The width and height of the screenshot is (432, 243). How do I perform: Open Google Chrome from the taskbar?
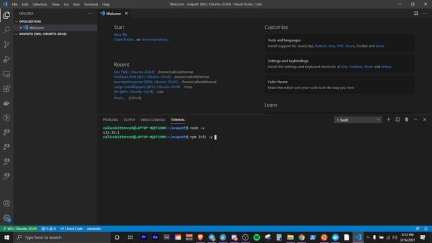[x=302, y=237]
